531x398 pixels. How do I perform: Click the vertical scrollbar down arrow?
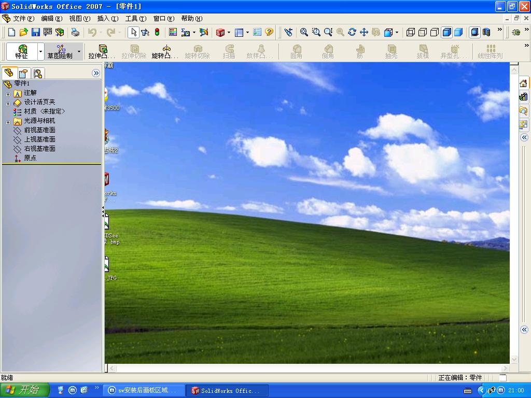click(x=514, y=359)
